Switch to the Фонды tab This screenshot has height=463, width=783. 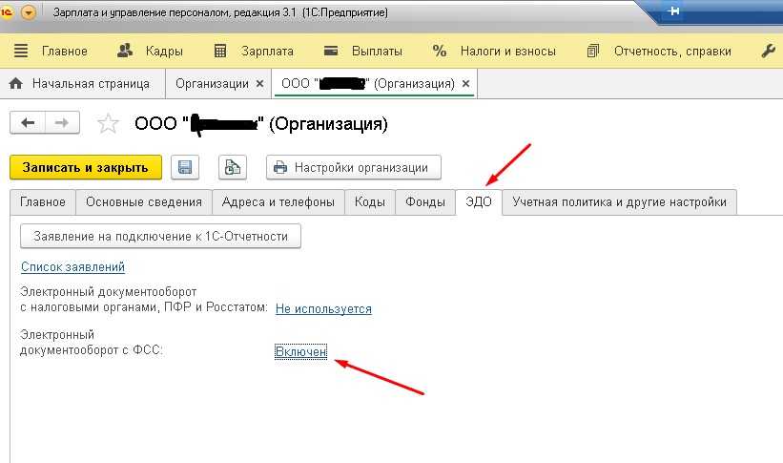point(425,202)
